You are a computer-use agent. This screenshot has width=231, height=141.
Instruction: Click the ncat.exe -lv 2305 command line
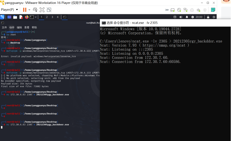click(161, 41)
